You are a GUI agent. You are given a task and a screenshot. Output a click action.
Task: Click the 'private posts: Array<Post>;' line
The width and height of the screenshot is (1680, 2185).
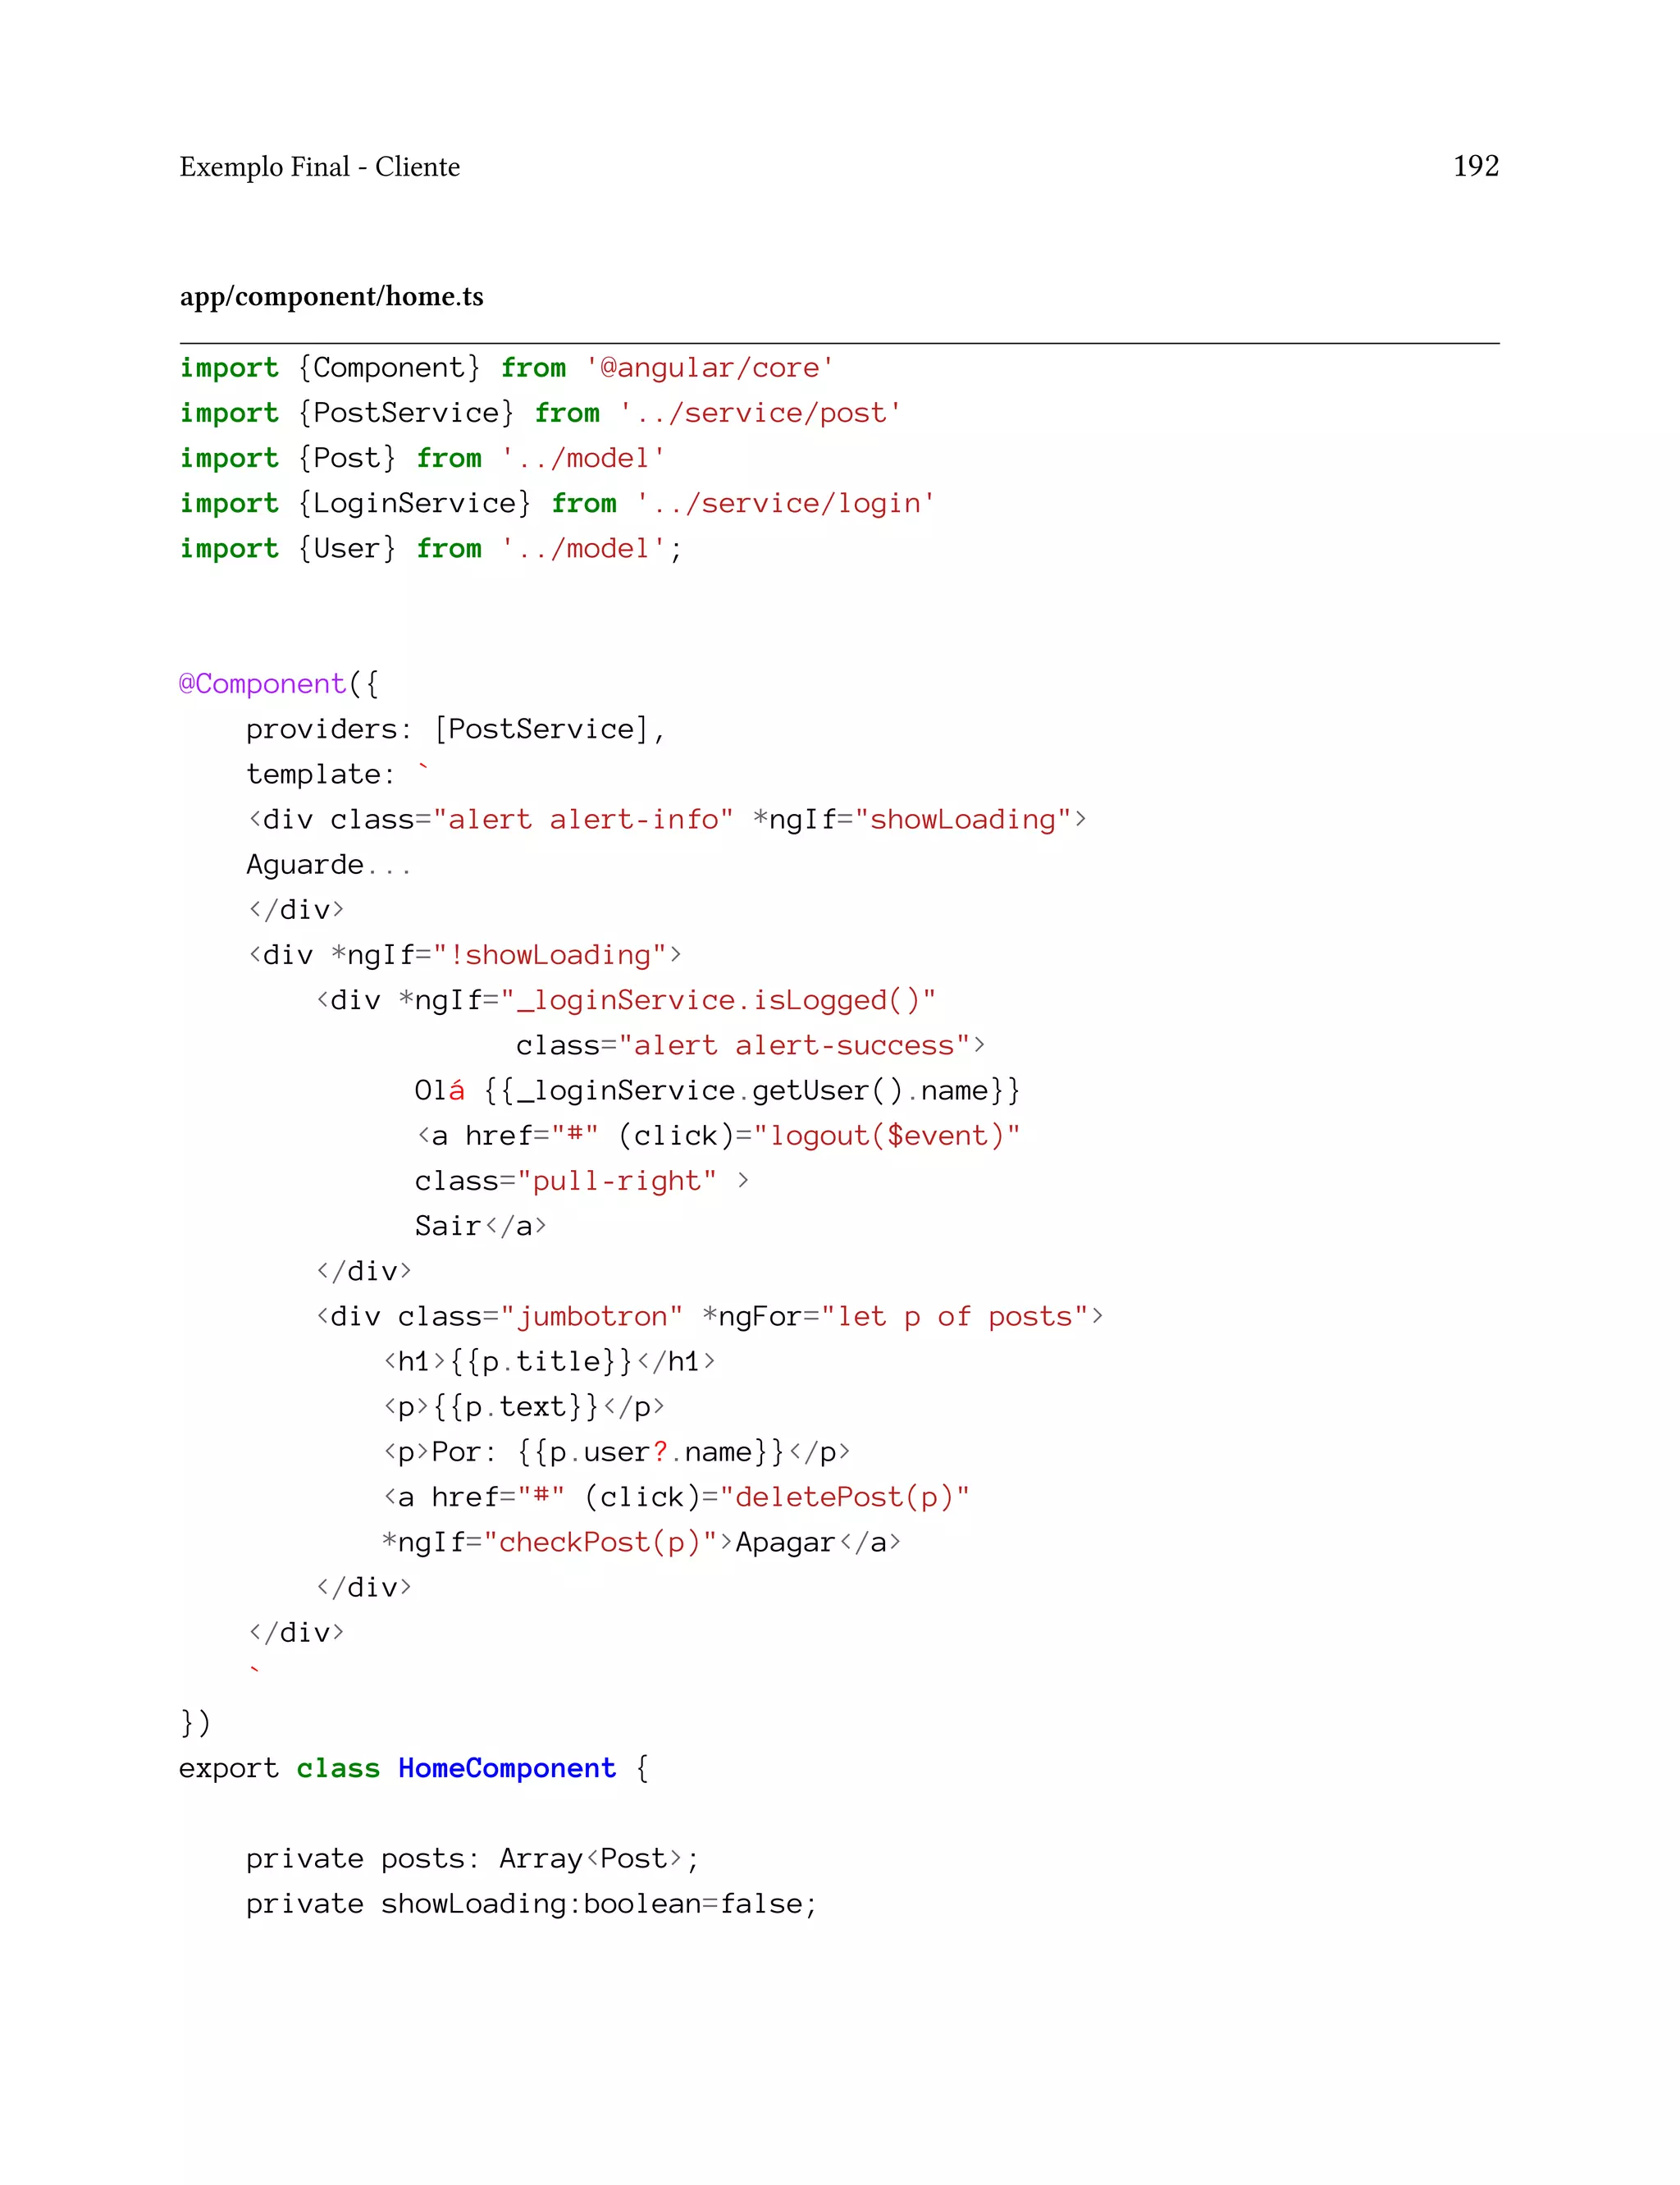pos(472,1858)
